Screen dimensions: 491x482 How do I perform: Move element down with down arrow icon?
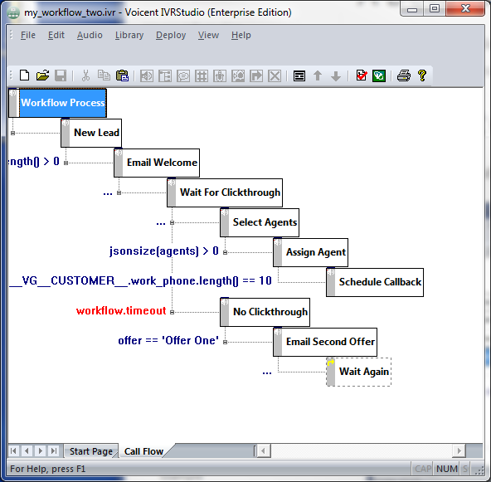pos(336,76)
